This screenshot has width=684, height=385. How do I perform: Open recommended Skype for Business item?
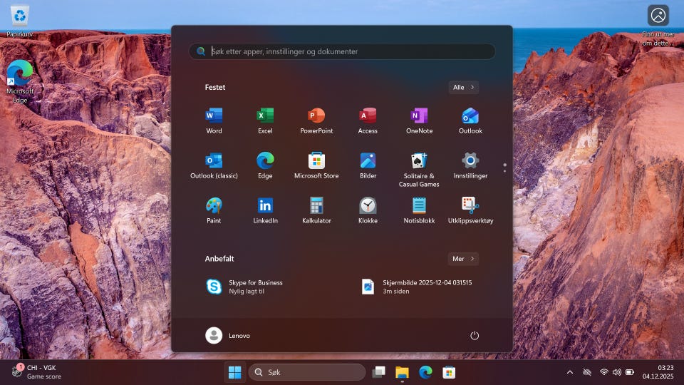click(x=246, y=287)
